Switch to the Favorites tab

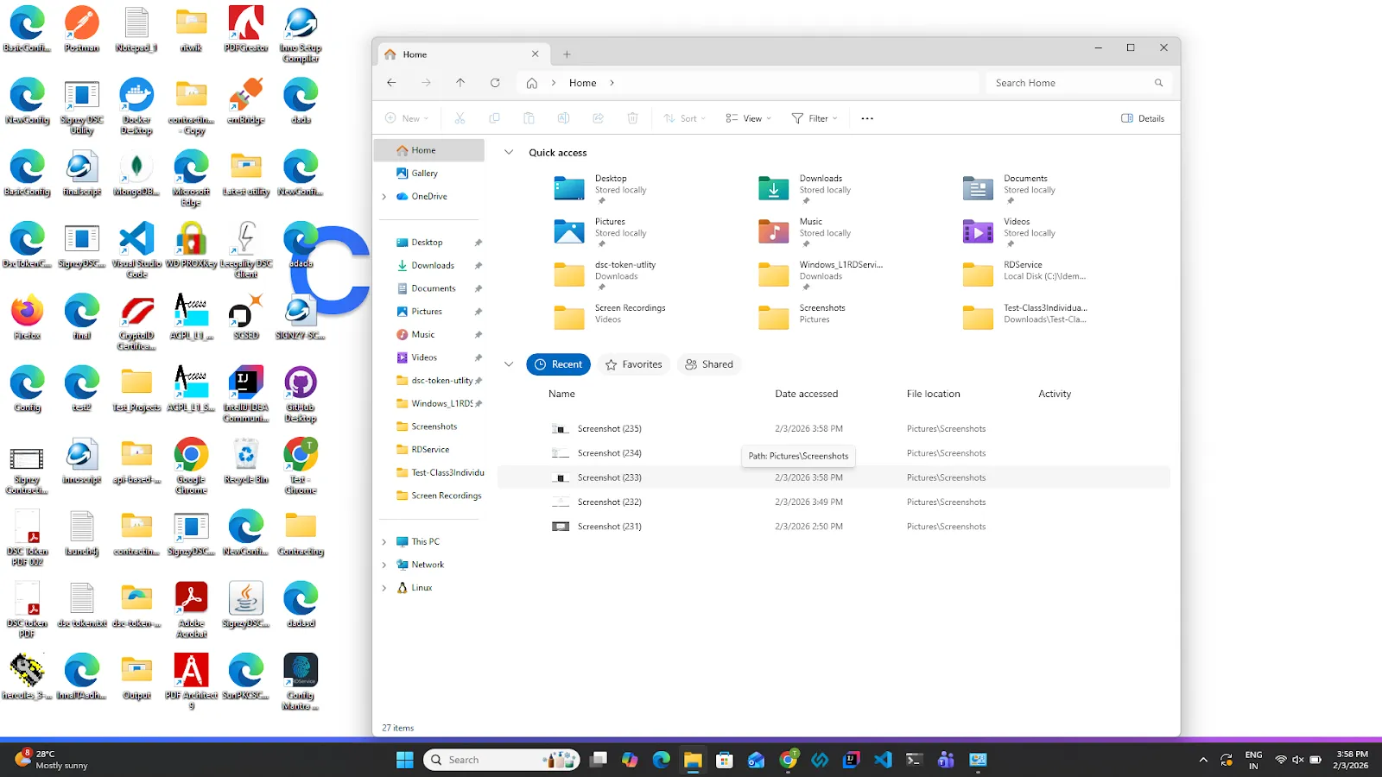pyautogui.click(x=634, y=364)
